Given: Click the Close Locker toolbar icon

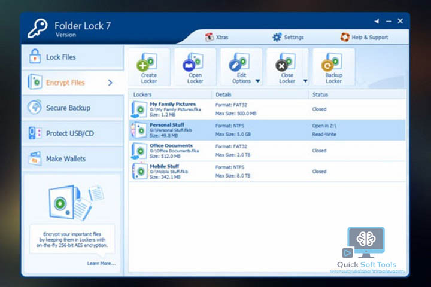Looking at the screenshot, I should click(x=284, y=68).
